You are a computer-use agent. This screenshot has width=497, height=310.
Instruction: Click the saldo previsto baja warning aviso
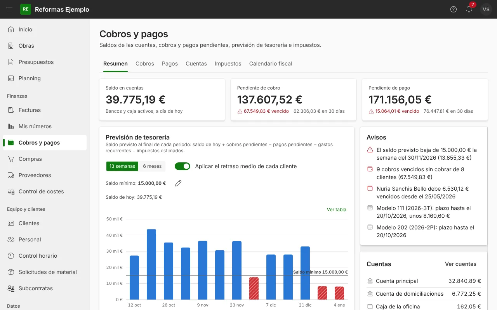click(x=424, y=154)
